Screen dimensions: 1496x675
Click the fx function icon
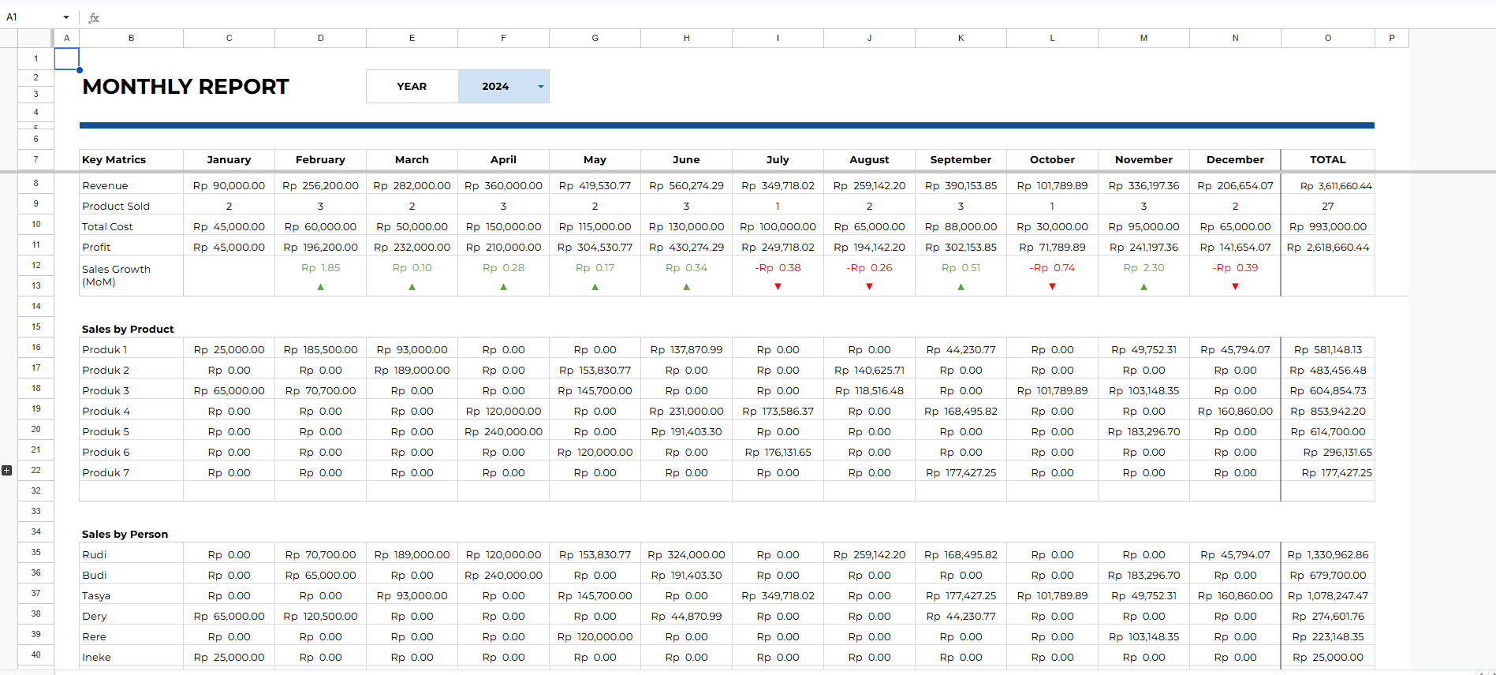(94, 17)
